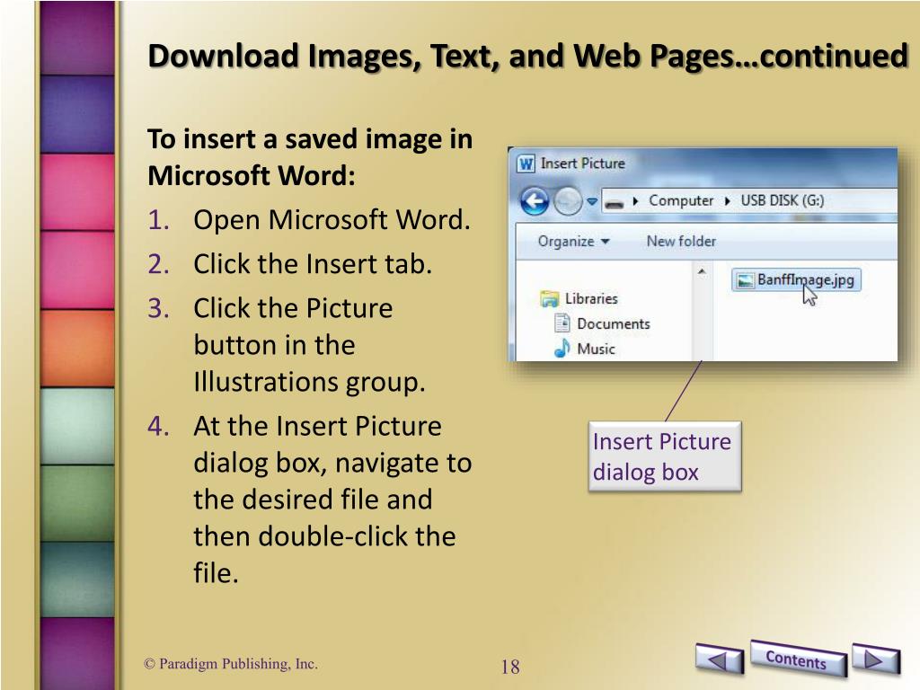Go to the previous slide arrow button
This screenshot has width=920, height=690.
(720, 659)
